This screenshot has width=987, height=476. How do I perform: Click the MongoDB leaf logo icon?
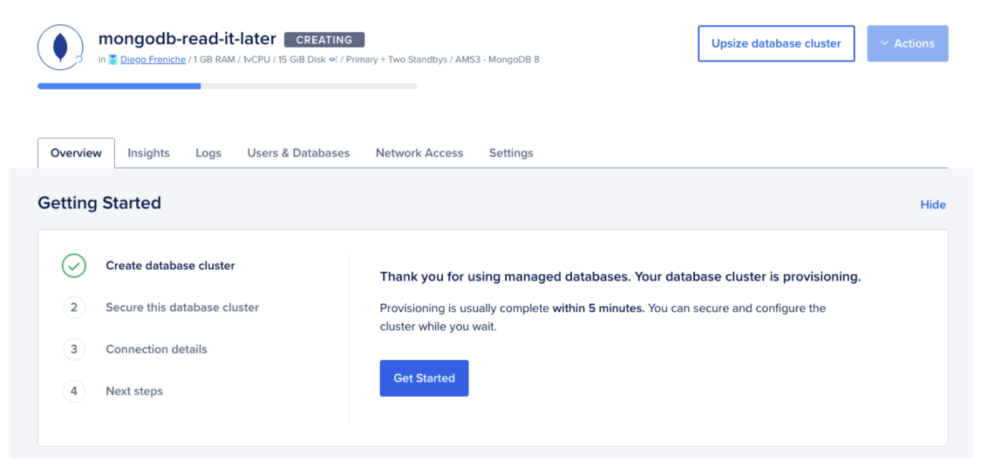click(60, 47)
